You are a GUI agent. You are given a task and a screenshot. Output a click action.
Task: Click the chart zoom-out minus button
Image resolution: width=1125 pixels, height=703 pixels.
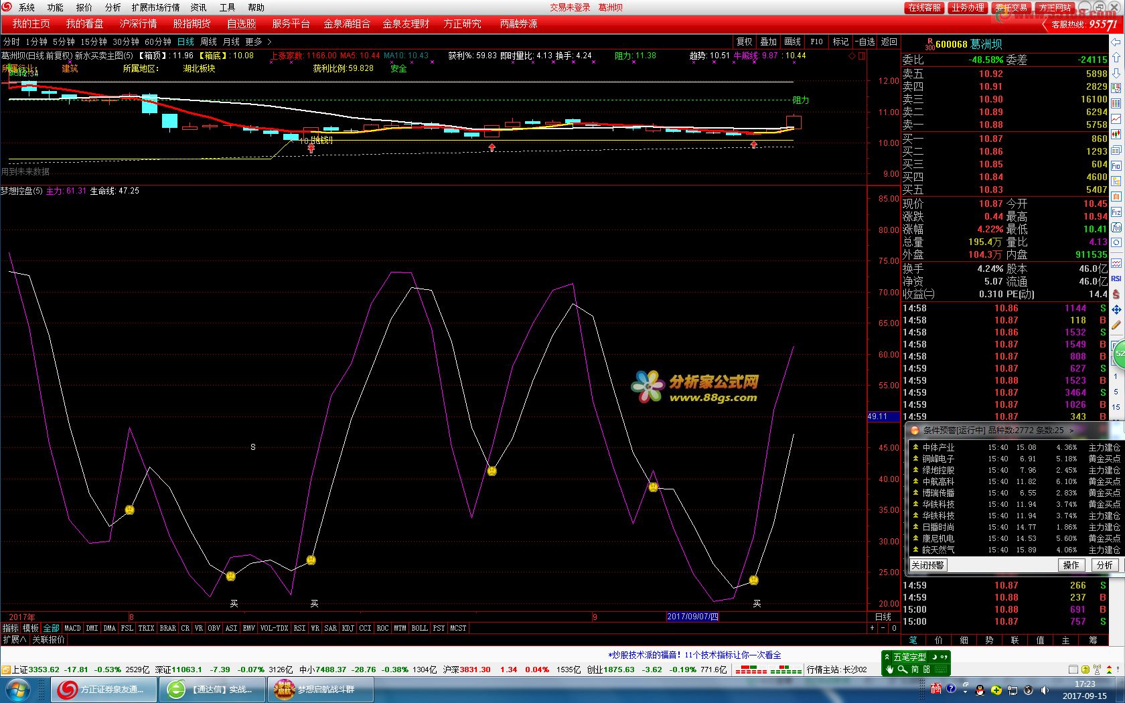click(883, 628)
